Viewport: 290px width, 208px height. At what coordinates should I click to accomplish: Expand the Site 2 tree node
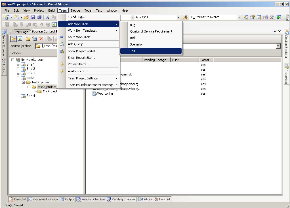pyautogui.click(x=18, y=69)
